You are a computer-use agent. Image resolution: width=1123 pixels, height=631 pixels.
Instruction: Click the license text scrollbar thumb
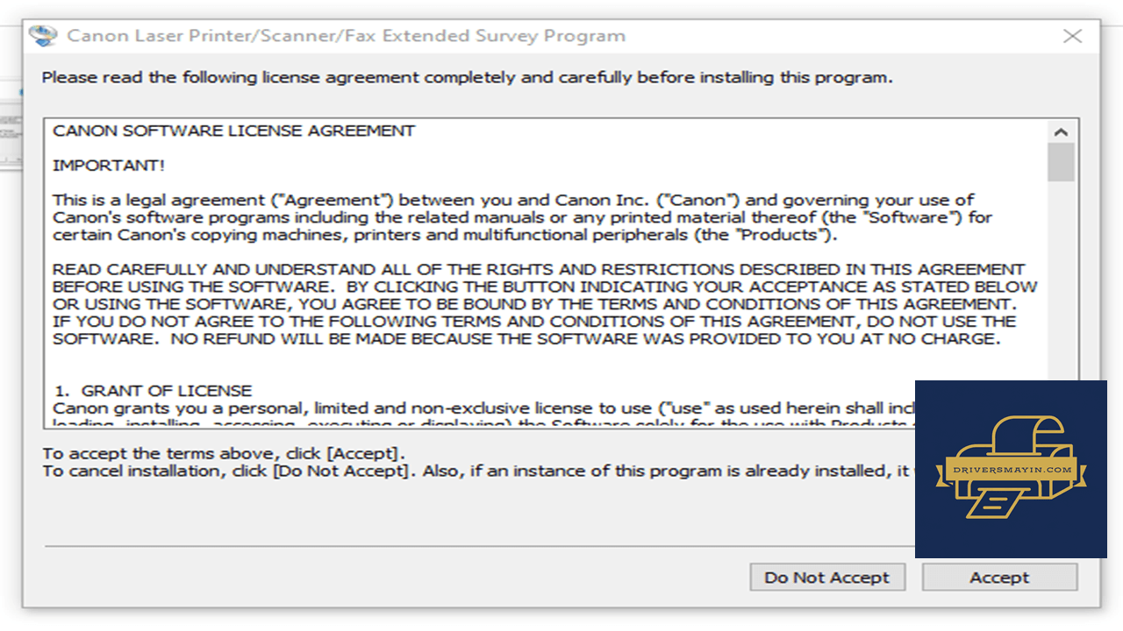[1061, 163]
